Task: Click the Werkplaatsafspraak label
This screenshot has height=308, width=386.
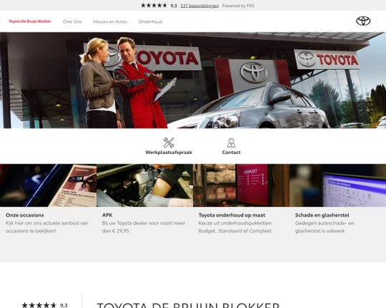Action: point(169,153)
